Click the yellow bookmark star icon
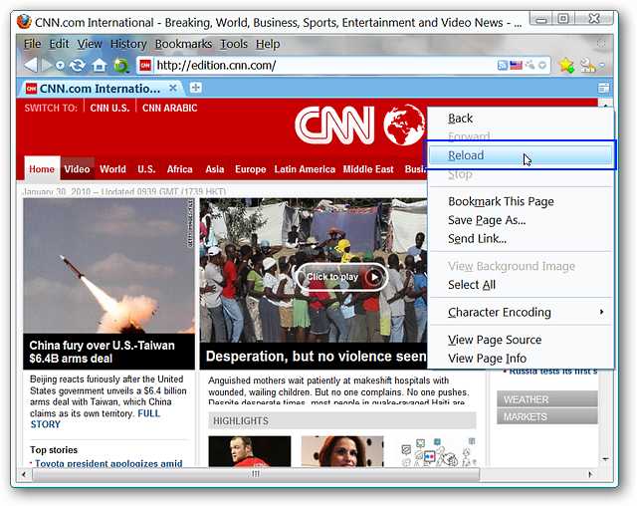The height and width of the screenshot is (506, 637). tap(566, 66)
